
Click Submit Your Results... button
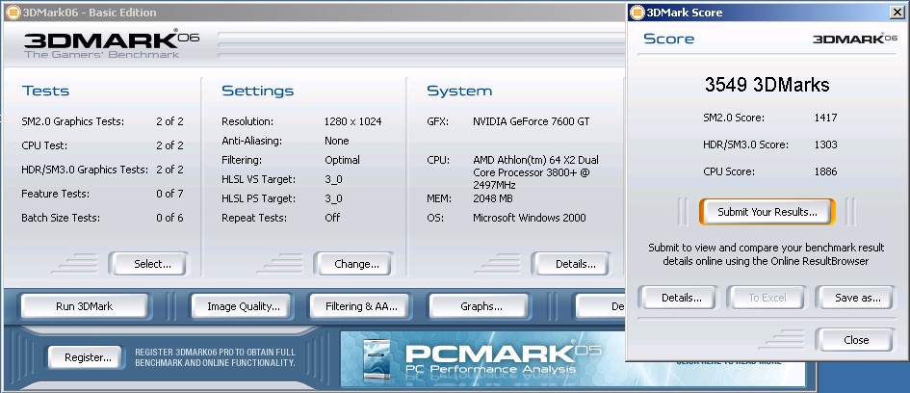(x=767, y=212)
